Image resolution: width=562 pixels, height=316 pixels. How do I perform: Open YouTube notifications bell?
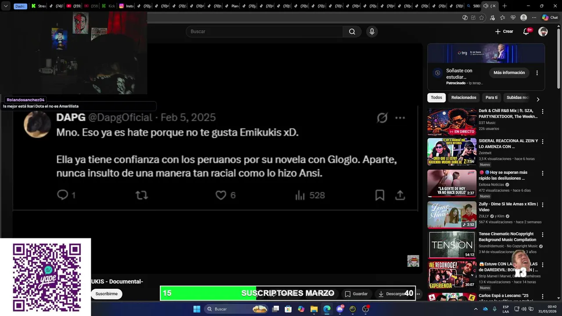pos(526,32)
